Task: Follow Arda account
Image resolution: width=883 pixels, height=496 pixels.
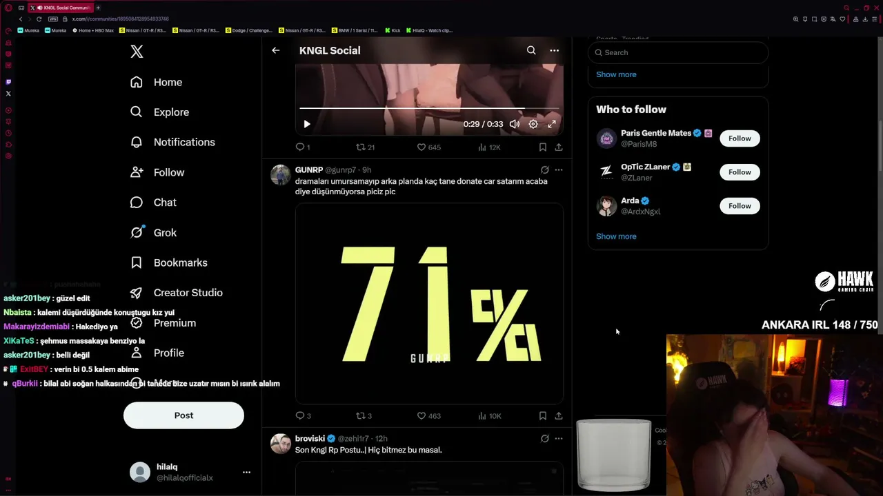Action: pos(740,206)
